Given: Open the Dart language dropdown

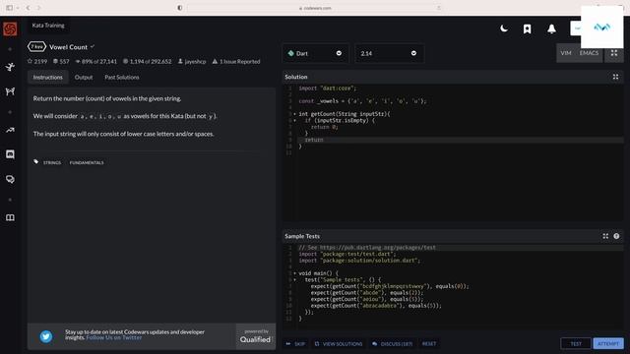Looking at the screenshot, I should click(315, 53).
